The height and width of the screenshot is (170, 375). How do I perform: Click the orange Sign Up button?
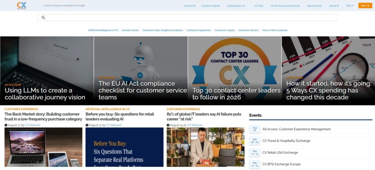tap(365, 5)
